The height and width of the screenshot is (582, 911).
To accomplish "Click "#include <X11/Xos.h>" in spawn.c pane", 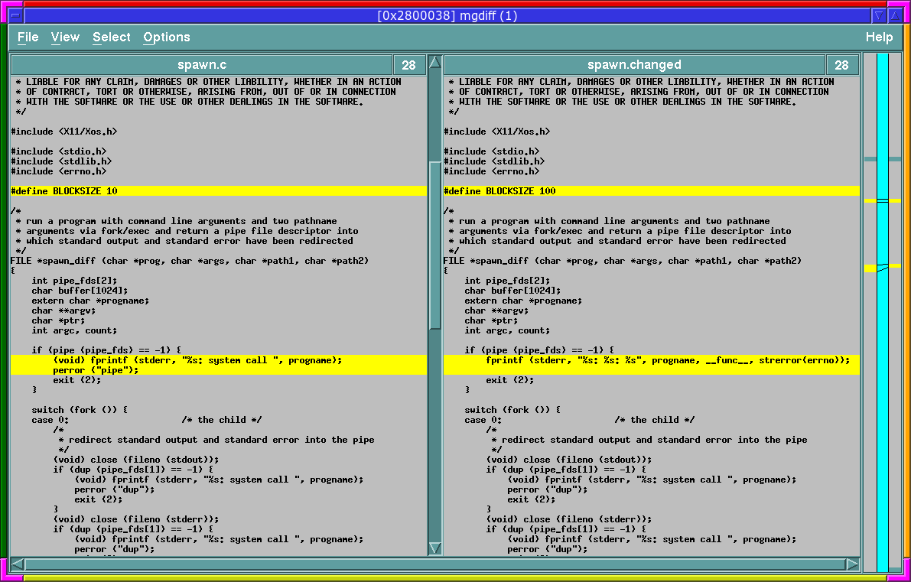I will point(64,132).
